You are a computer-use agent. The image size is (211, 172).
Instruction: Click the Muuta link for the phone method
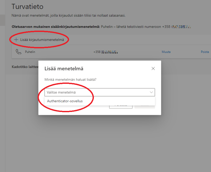(166, 52)
